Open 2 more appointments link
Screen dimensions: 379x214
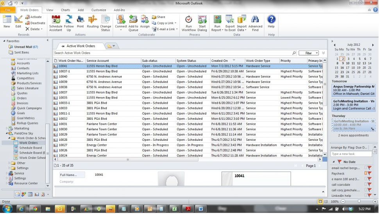tap(353, 135)
